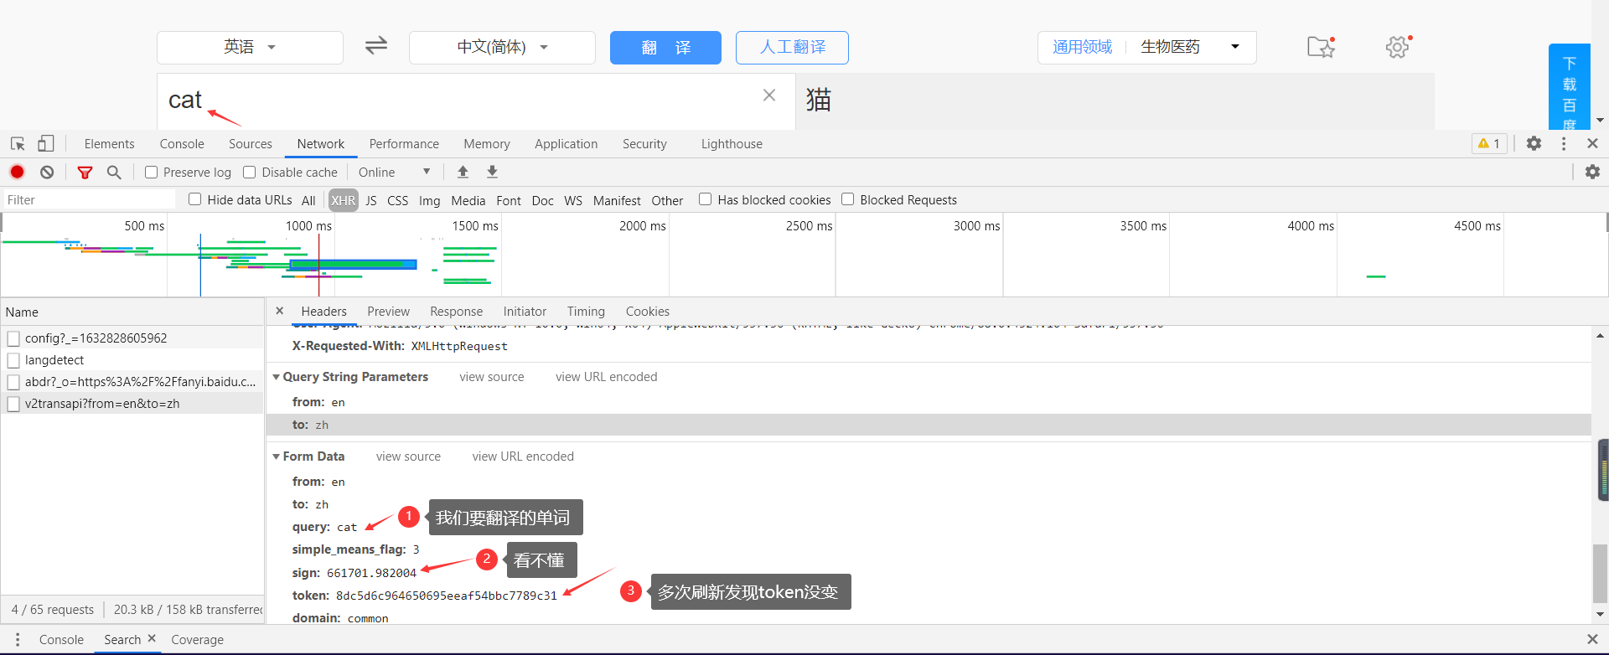Click the download Baidu side banner

point(1570,87)
